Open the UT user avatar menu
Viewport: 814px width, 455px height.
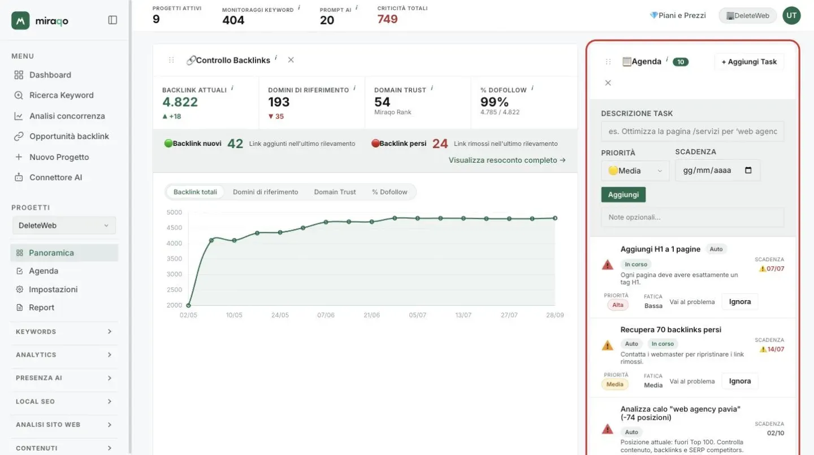pos(791,16)
